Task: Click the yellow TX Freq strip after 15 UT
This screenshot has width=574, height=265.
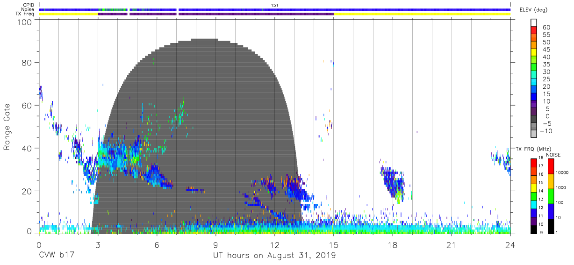Action: click(x=422, y=14)
